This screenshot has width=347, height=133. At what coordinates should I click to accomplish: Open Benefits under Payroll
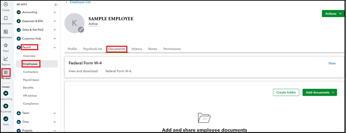click(x=28, y=88)
